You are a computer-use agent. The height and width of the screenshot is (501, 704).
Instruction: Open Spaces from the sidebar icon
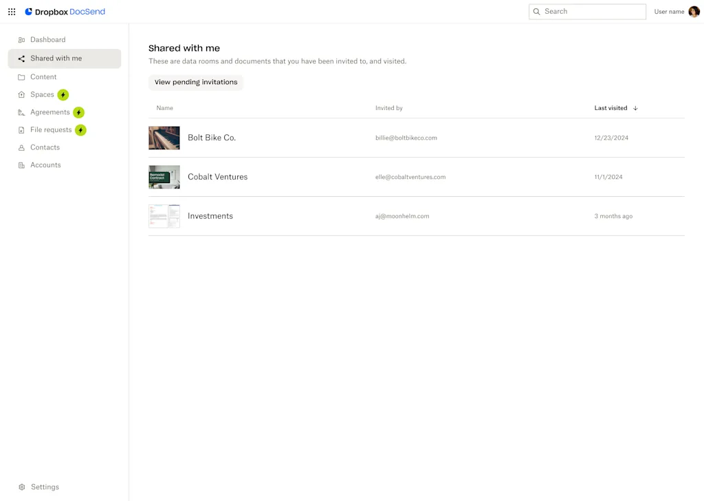click(22, 94)
